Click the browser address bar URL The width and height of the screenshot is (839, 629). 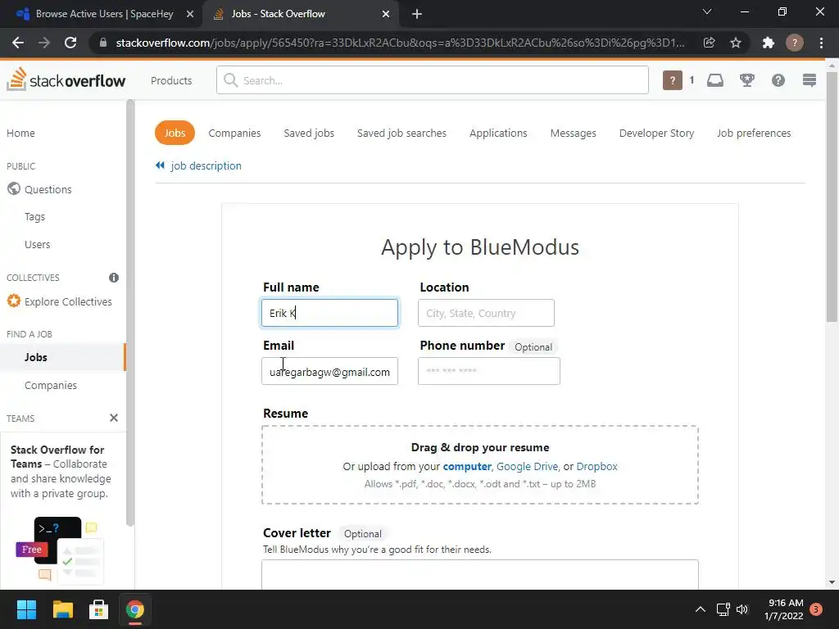400,43
